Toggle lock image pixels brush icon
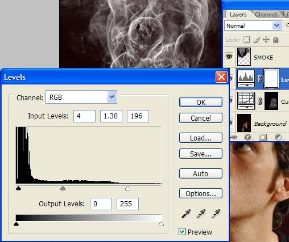This screenshot has width=289, height=242. click(x=257, y=40)
